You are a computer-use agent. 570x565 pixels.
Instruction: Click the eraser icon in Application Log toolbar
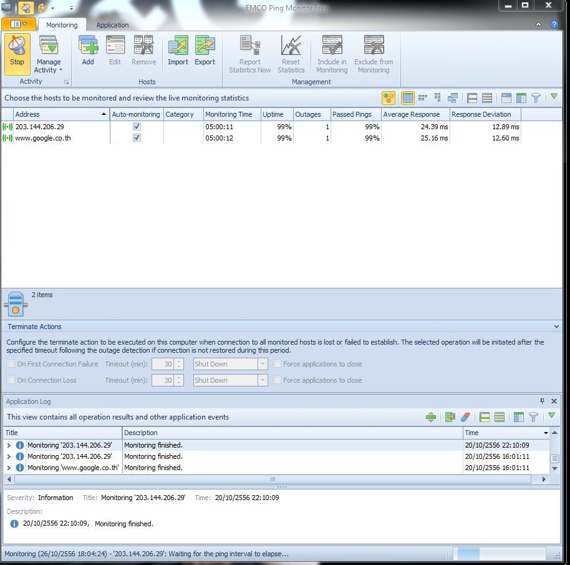tap(465, 417)
